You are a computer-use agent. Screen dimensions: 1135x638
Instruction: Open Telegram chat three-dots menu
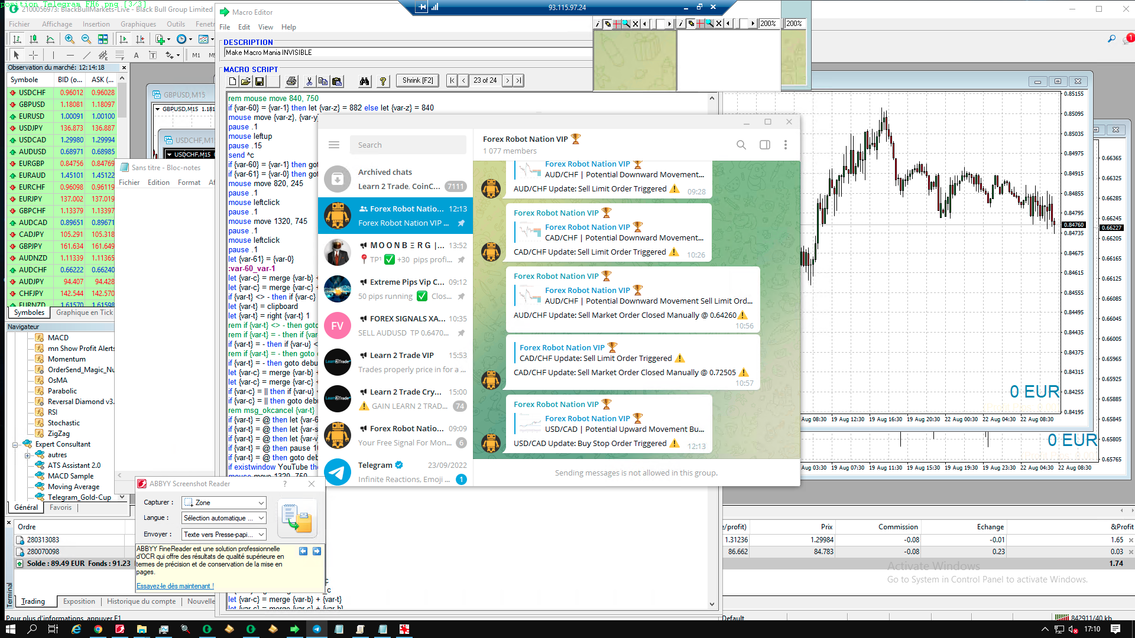pos(786,145)
